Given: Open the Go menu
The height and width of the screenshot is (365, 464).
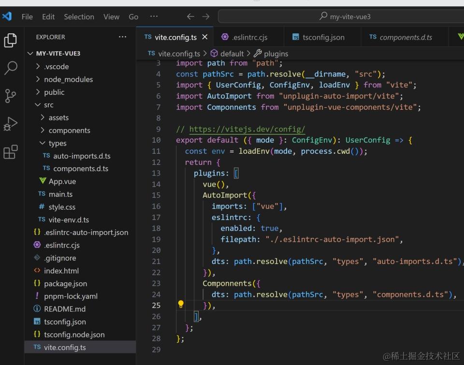Looking at the screenshot, I should pos(133,16).
